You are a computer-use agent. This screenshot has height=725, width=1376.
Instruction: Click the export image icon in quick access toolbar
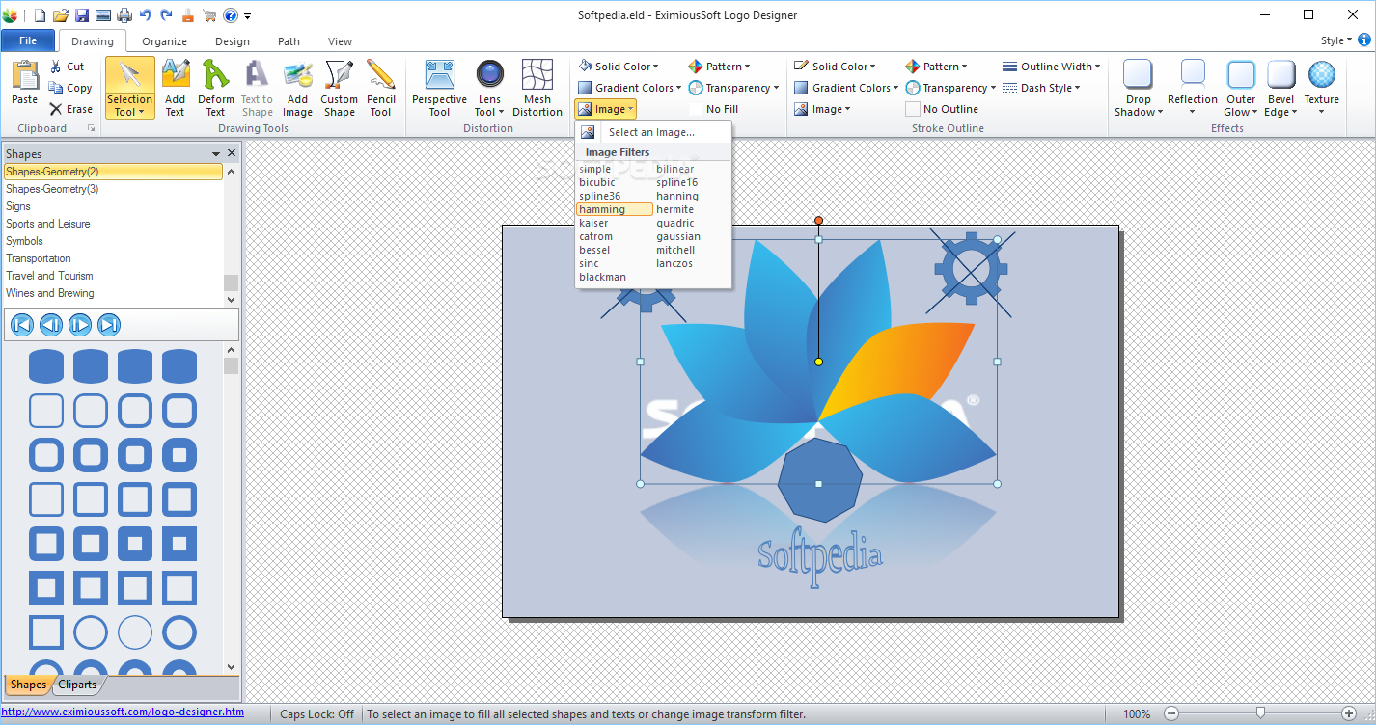pos(103,15)
